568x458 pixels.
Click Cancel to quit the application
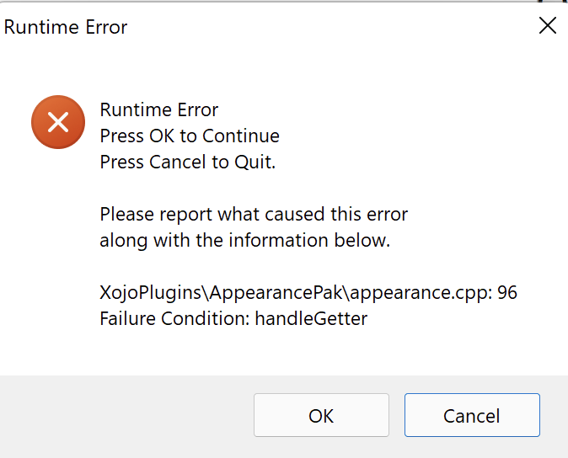[x=472, y=415]
